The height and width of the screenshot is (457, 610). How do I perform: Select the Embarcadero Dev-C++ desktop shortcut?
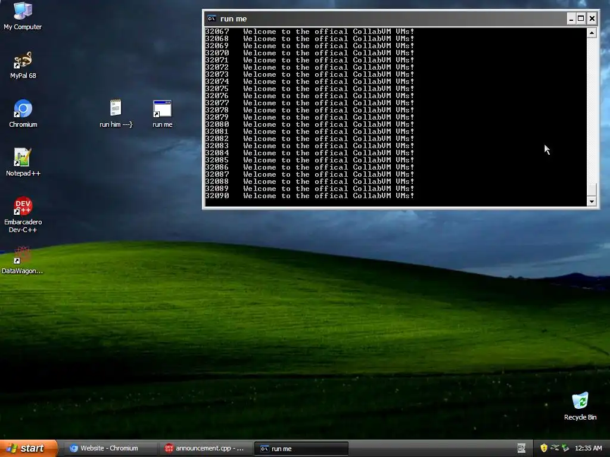coord(23,215)
